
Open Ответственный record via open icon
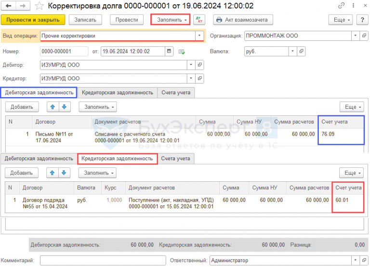pyautogui.click(x=364, y=260)
